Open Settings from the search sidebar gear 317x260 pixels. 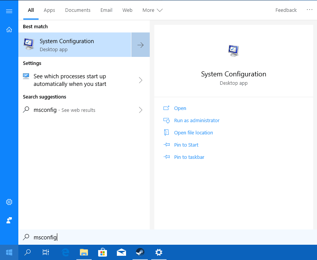pos(9,202)
